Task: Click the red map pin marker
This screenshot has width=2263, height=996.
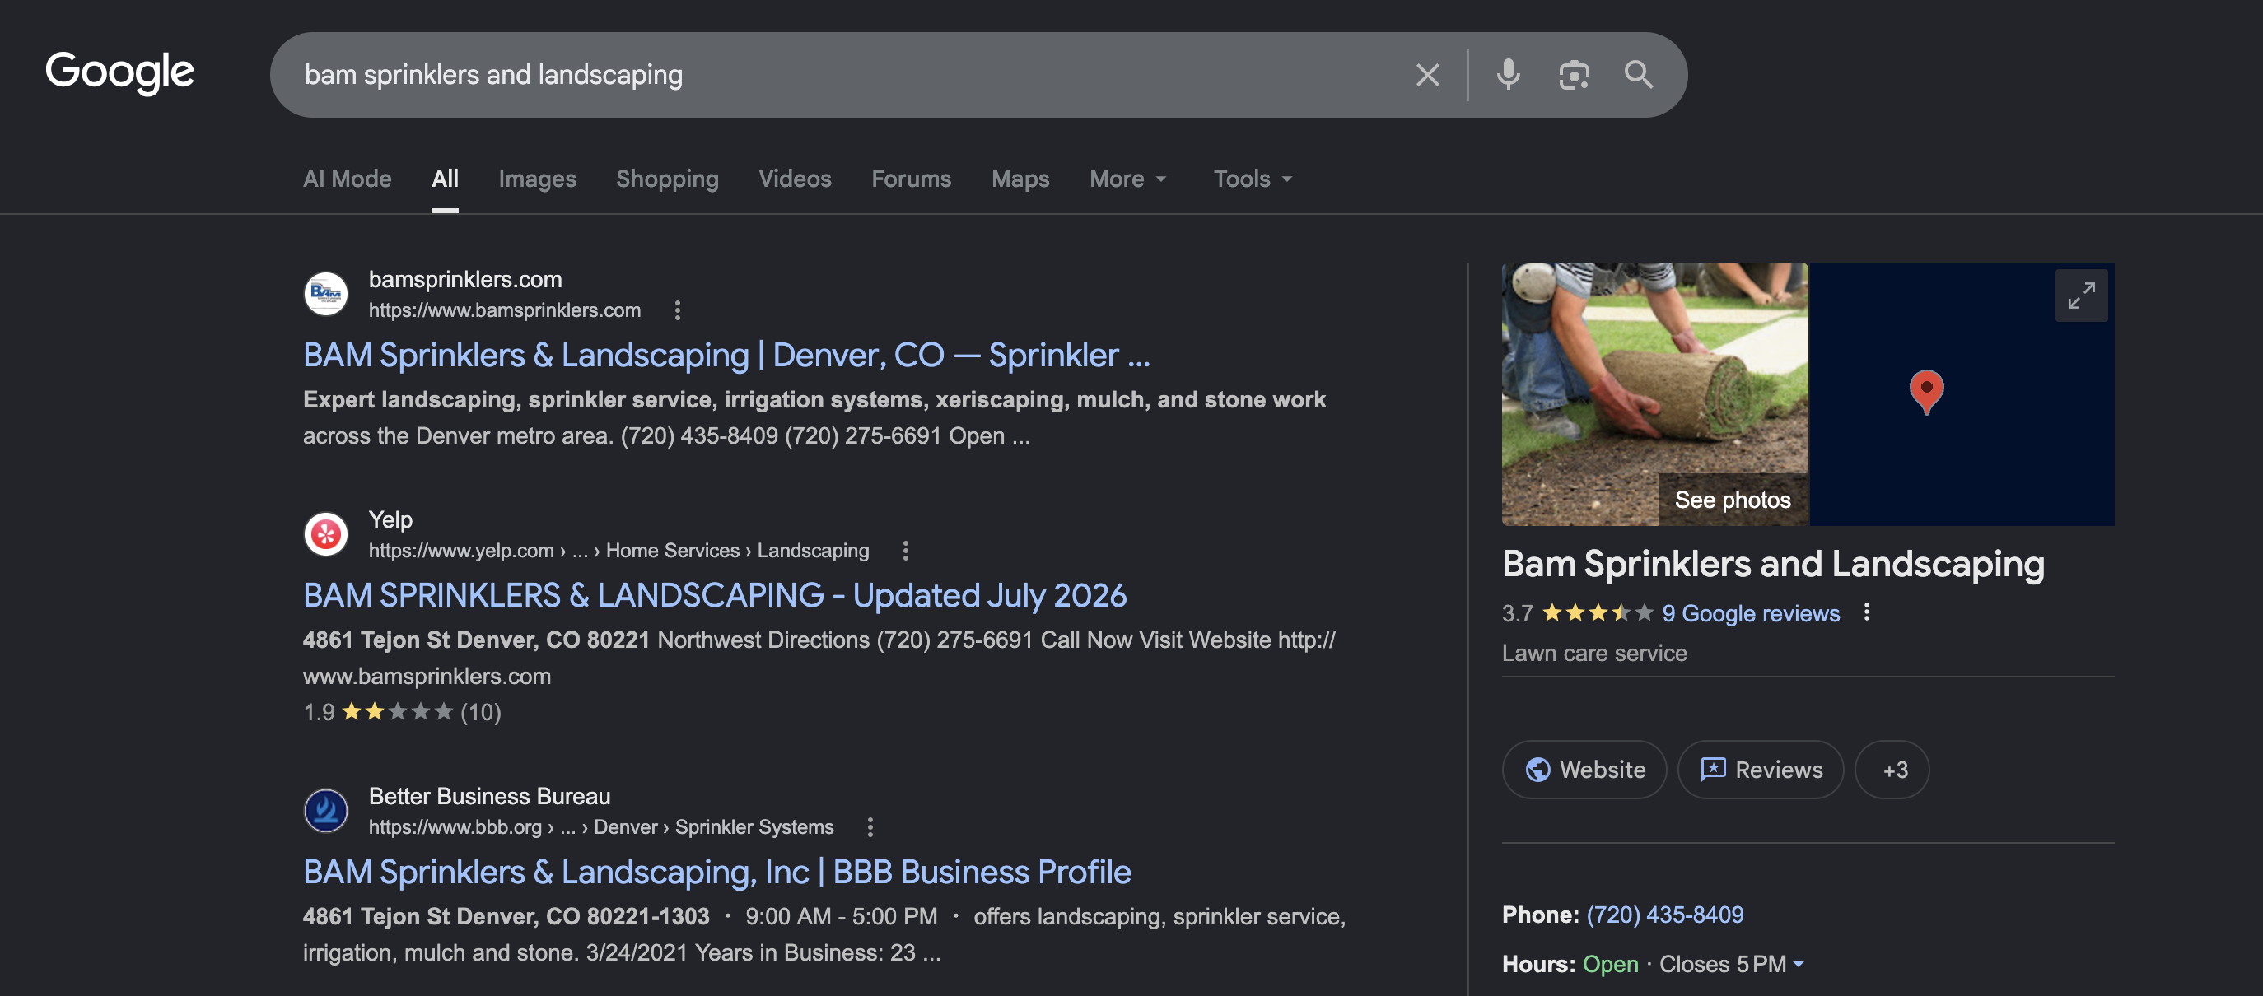Action: 1926,392
